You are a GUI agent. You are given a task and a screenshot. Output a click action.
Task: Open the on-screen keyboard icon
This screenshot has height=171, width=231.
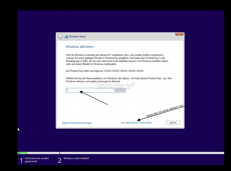pos(120,90)
